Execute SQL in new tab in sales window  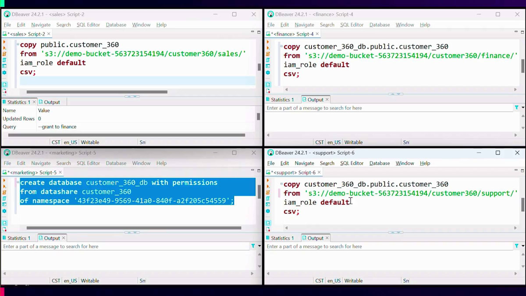pos(4,48)
